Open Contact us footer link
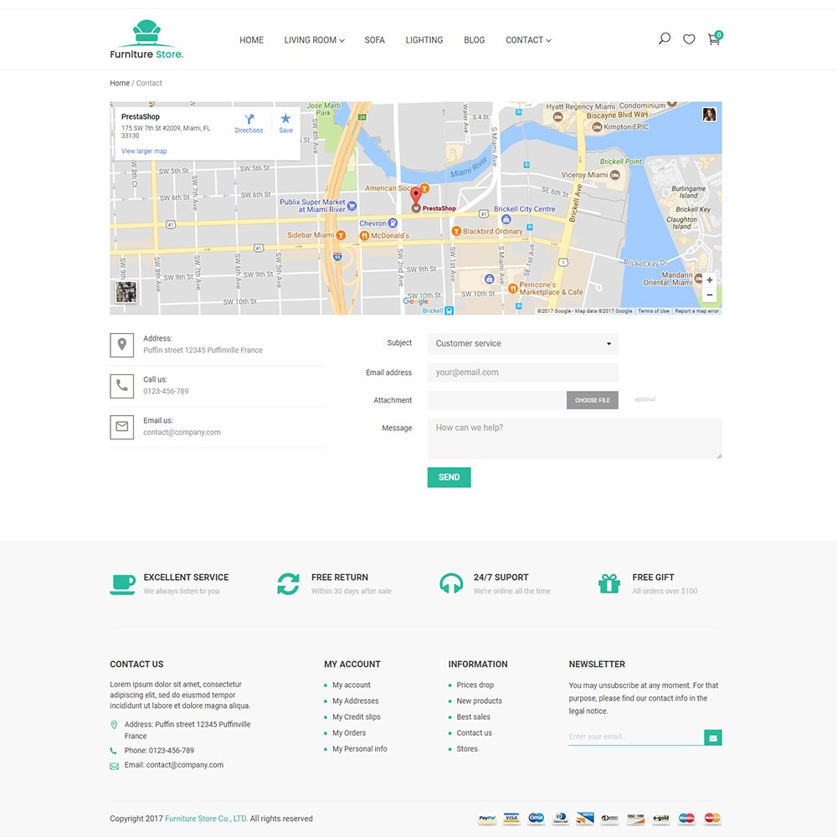Screen dimensions: 837x837 [x=474, y=733]
